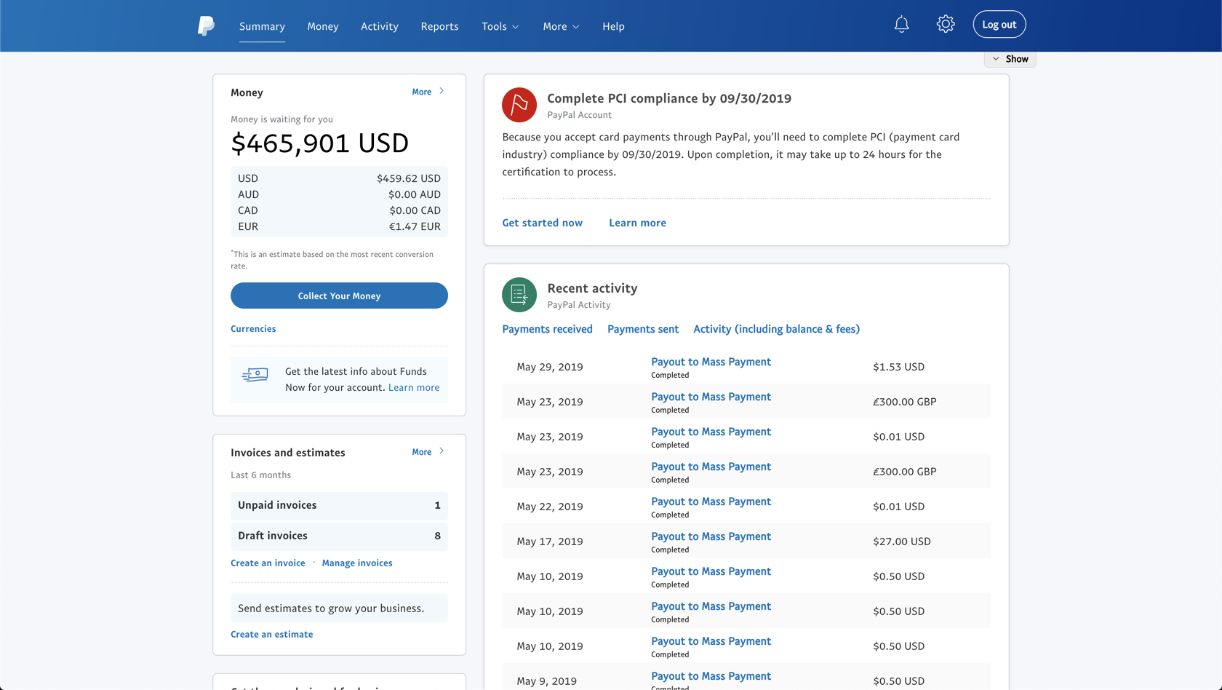1222x690 pixels.
Task: Click Get started now for PCI compliance
Action: point(543,223)
